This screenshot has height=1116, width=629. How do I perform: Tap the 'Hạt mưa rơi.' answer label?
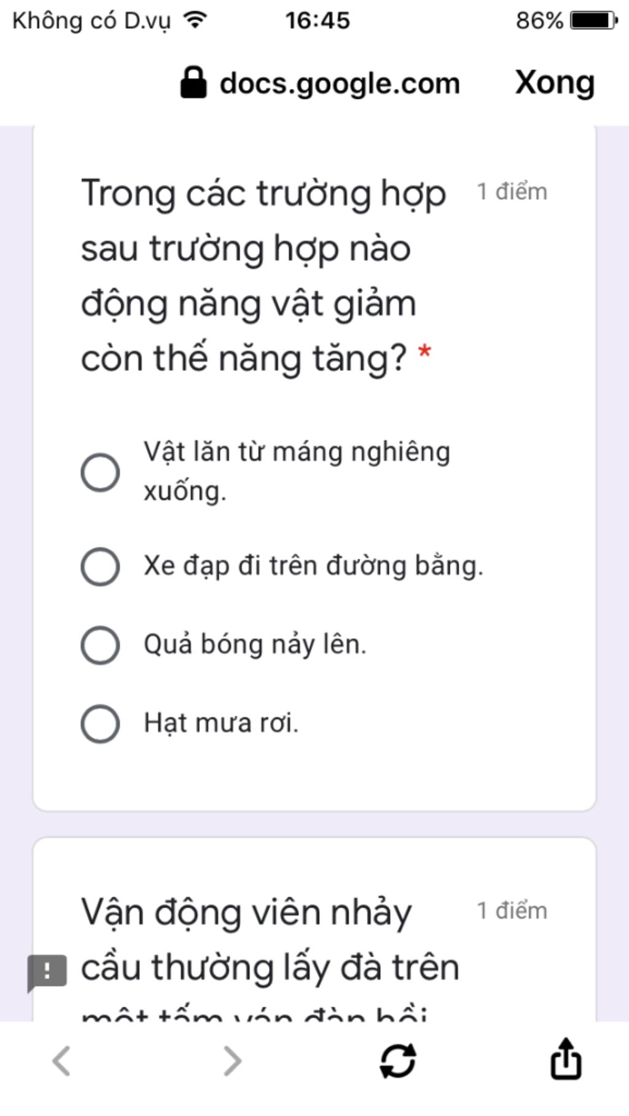coord(221,723)
